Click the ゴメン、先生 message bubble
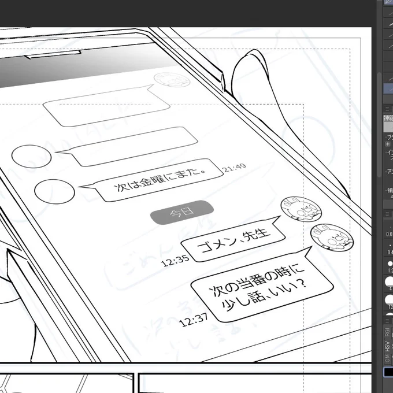 pyautogui.click(x=233, y=239)
